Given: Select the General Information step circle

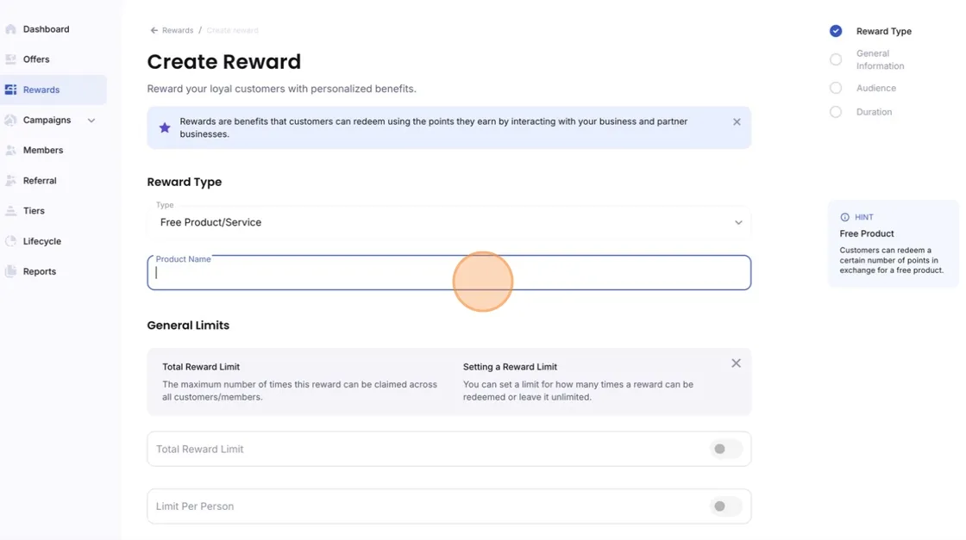Looking at the screenshot, I should point(836,59).
